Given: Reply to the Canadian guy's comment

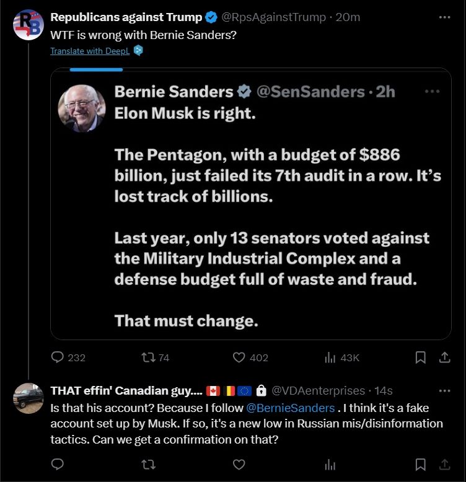Looking at the screenshot, I should (x=58, y=464).
